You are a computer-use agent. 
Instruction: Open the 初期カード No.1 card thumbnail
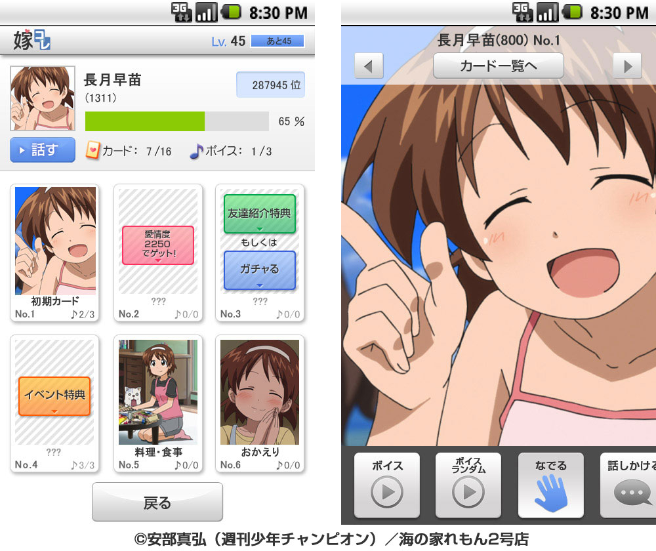[55, 241]
